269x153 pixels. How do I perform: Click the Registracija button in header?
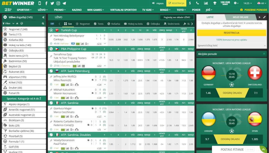click(x=176, y=3)
